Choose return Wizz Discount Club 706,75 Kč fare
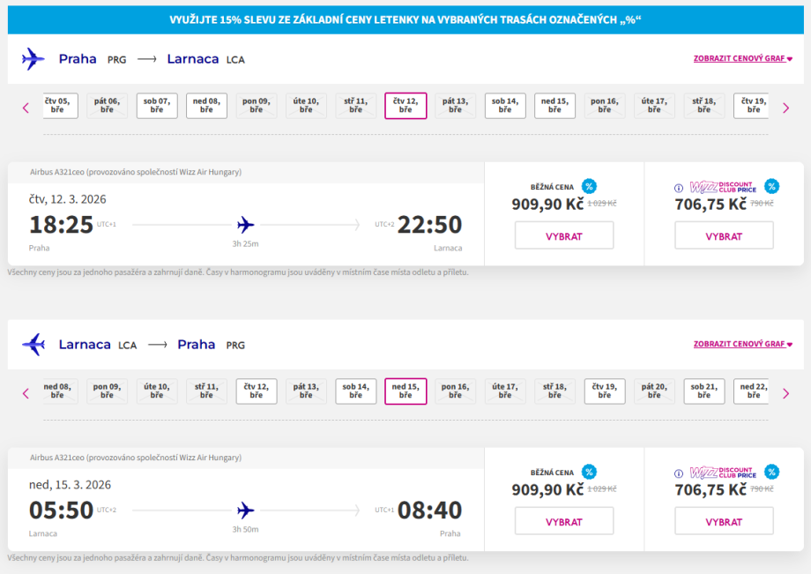The image size is (811, 574). pyautogui.click(x=724, y=521)
